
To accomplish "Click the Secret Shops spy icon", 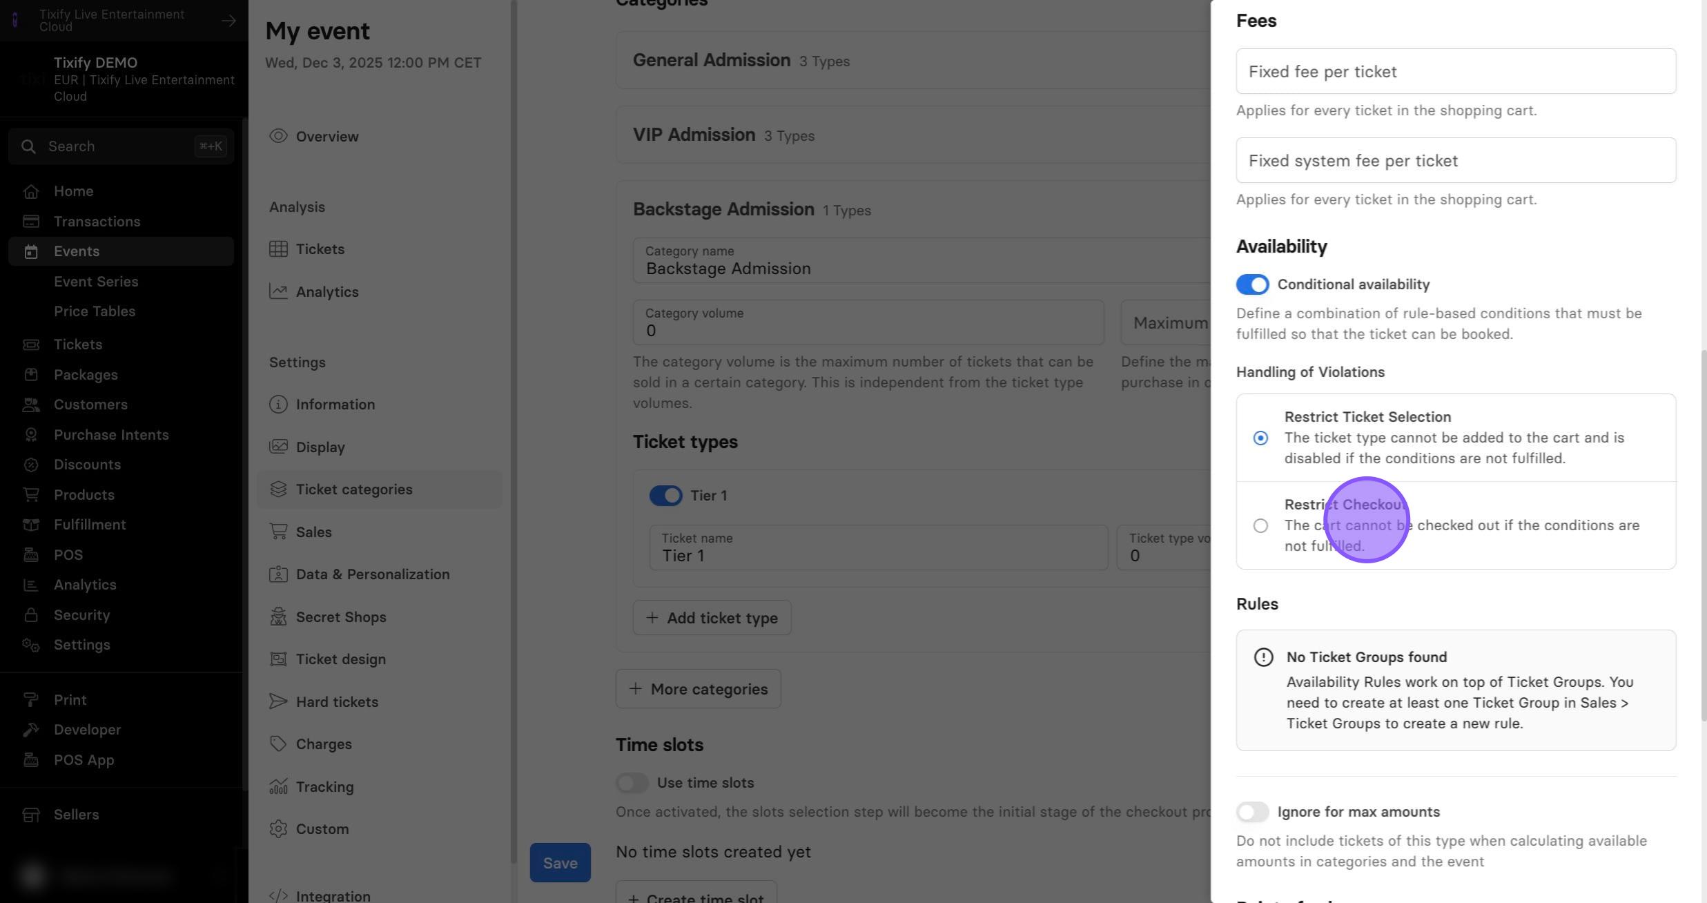I will point(278,617).
